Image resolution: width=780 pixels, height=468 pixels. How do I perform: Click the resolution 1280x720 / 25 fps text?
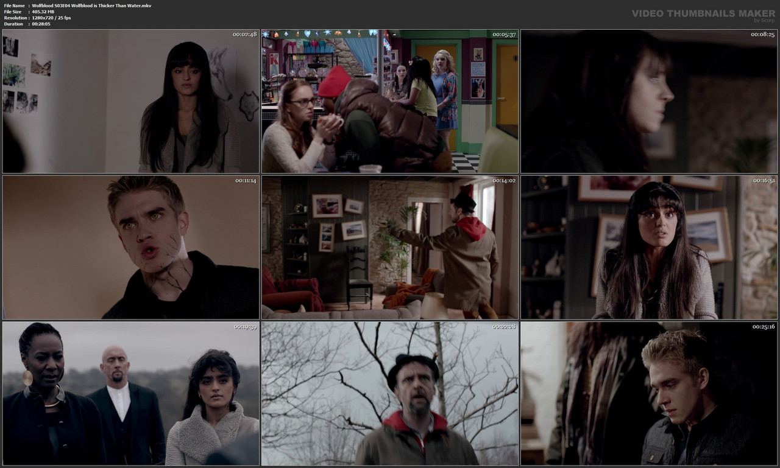tap(51, 18)
